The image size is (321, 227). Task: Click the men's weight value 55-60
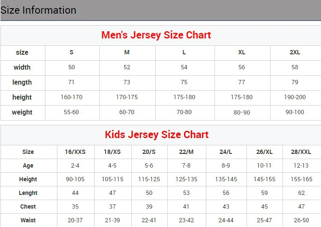pyautogui.click(x=71, y=112)
